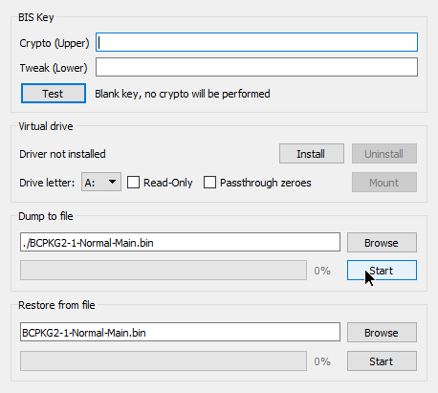Click the Restore from file path field
438x393 pixels.
180,332
